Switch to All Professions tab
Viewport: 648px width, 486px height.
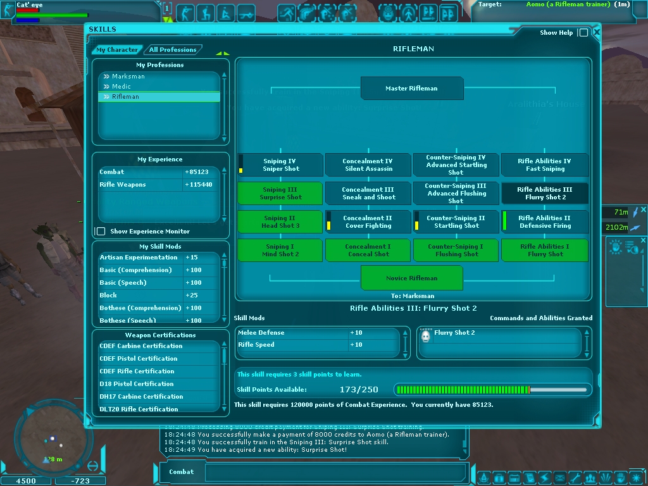(173, 49)
